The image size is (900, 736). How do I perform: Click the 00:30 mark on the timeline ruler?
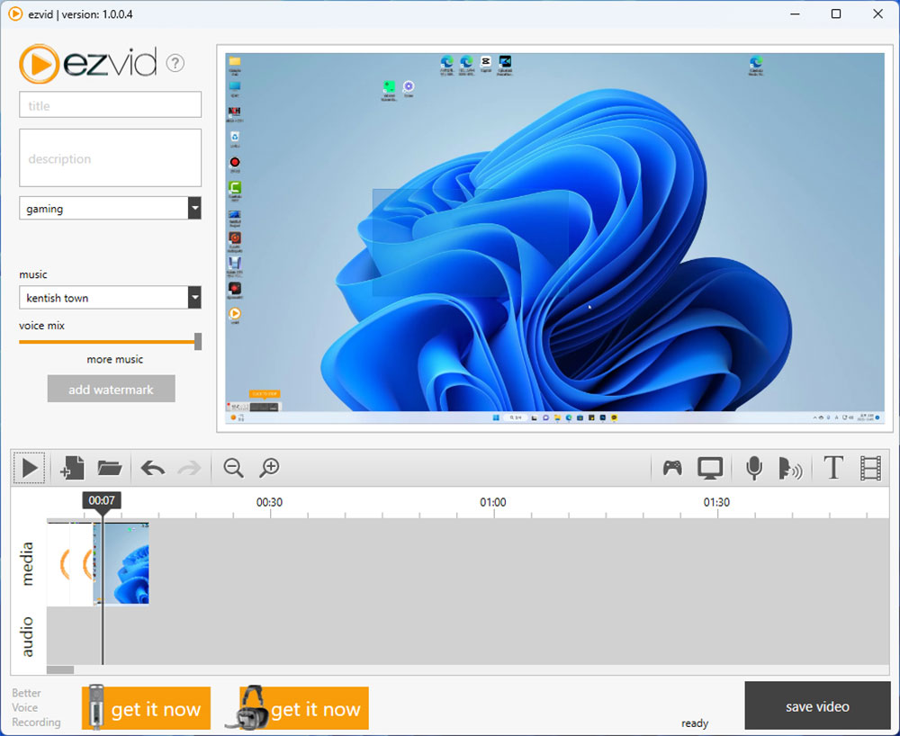(269, 503)
